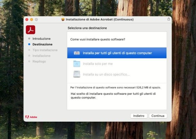Click the package icon beside window title
The image size is (196, 139).
63,19
